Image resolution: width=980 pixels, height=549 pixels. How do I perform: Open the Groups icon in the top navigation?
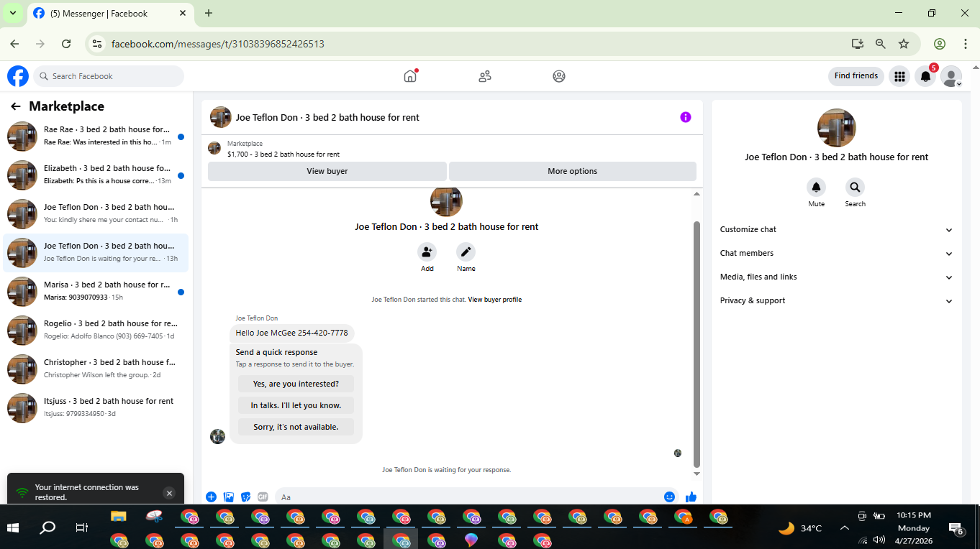559,76
